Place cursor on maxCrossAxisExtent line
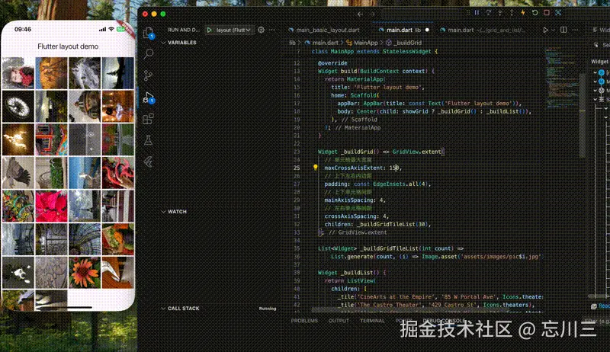The width and height of the screenshot is (610, 352). [x=363, y=168]
